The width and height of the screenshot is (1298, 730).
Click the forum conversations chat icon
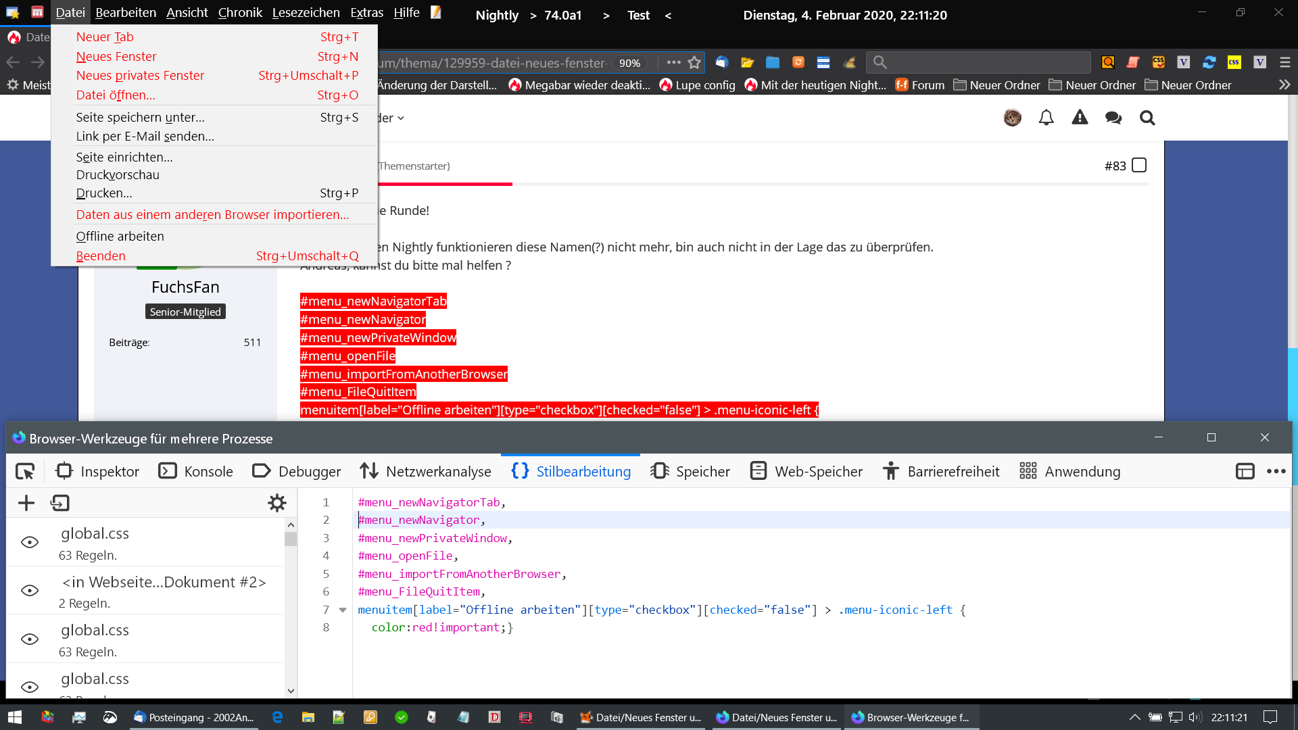point(1113,118)
